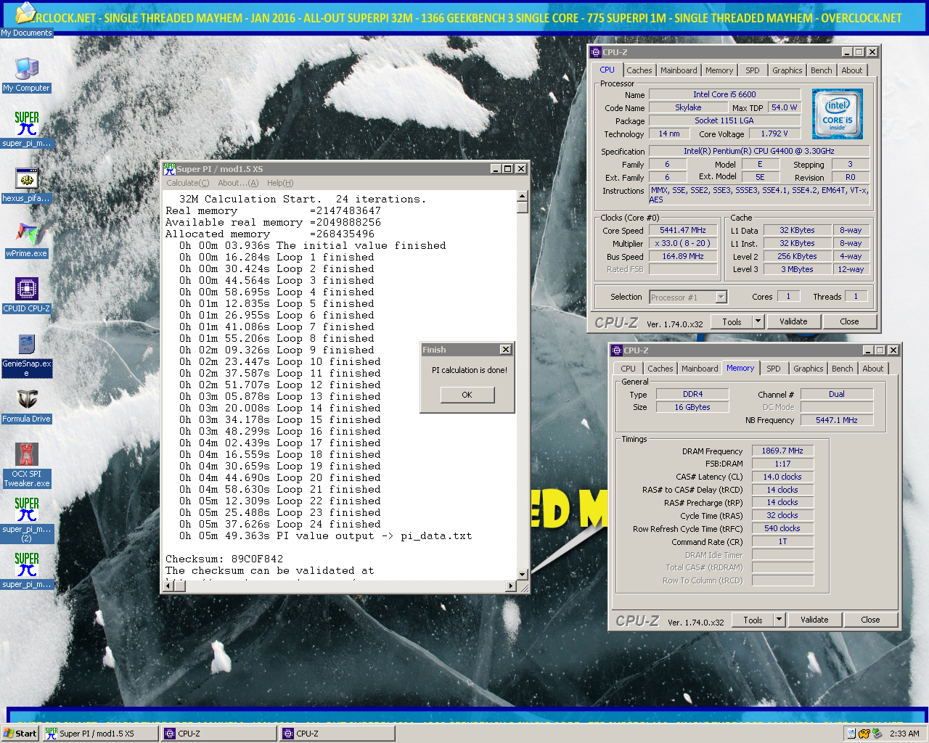Open the Start menu
This screenshot has height=743, width=929.
(x=20, y=734)
